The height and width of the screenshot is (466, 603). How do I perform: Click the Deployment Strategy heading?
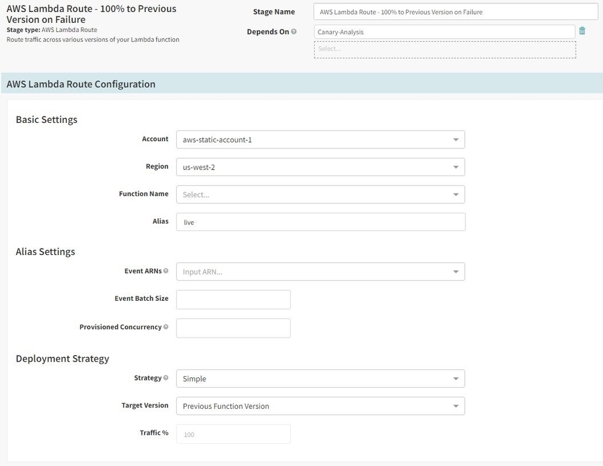62,358
